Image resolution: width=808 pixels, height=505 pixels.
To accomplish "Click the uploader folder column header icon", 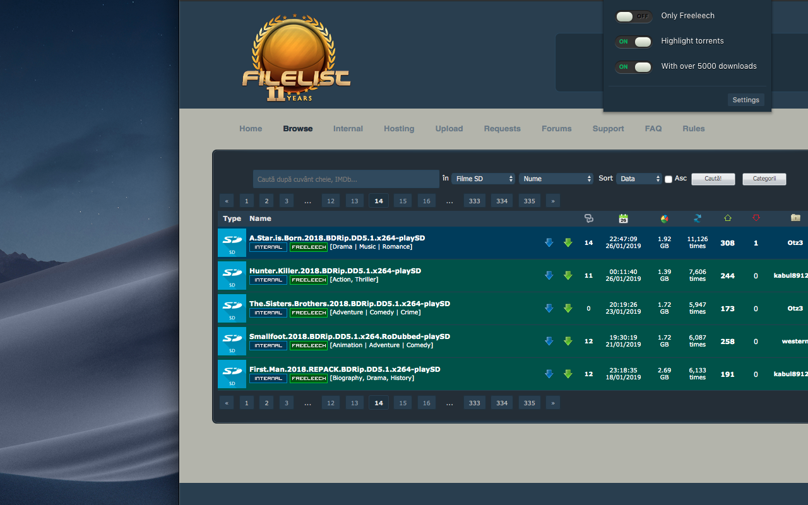I will pos(795,218).
